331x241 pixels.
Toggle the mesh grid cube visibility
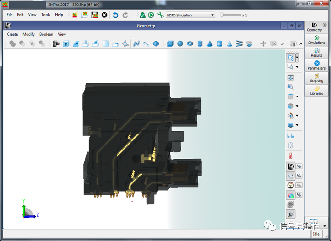290,204
